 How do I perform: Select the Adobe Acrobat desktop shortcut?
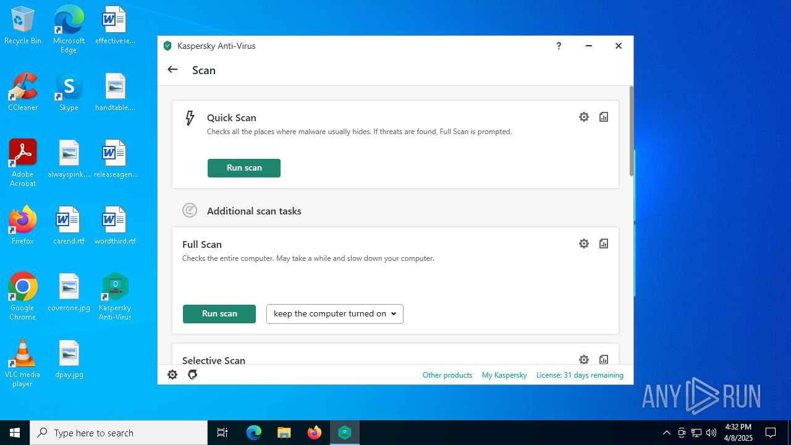tap(23, 163)
